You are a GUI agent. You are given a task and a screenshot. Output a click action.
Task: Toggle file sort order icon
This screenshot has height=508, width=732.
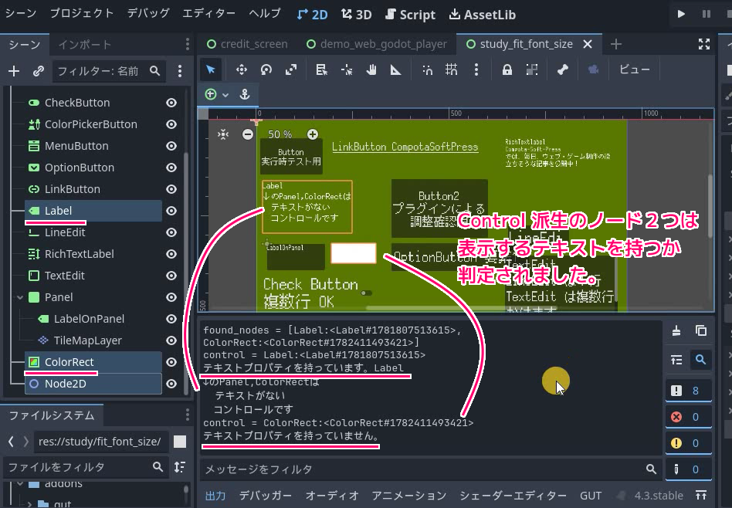(180, 467)
